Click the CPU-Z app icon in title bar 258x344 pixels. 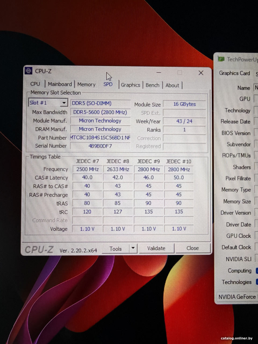click(x=28, y=71)
